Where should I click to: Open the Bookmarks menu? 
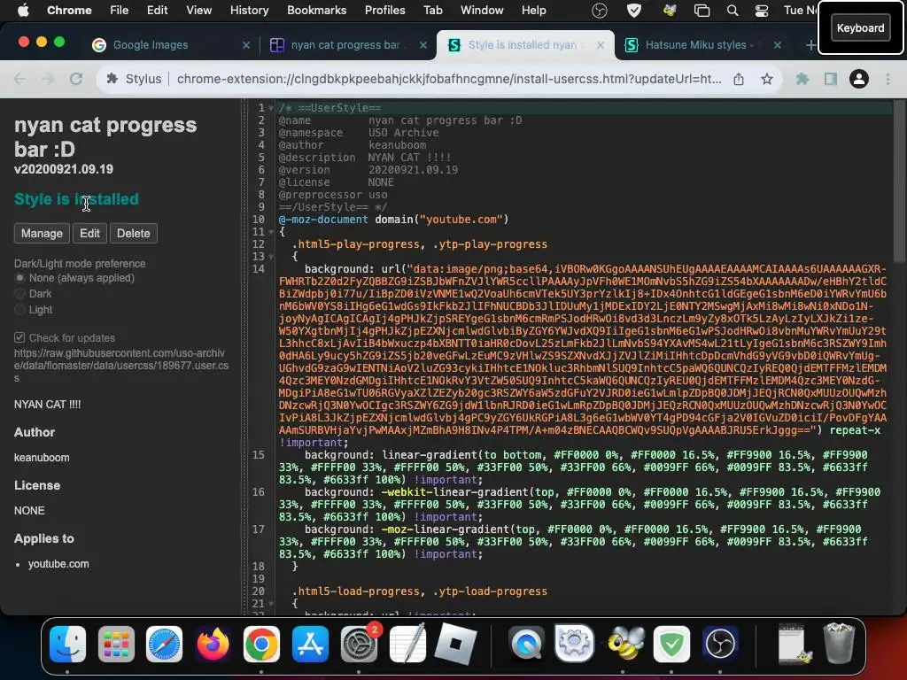pos(316,11)
